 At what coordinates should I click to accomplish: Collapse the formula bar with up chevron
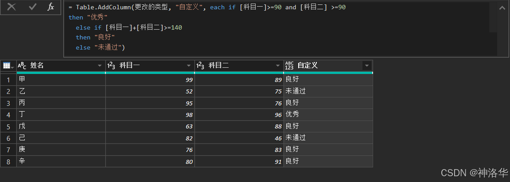tap(502, 8)
